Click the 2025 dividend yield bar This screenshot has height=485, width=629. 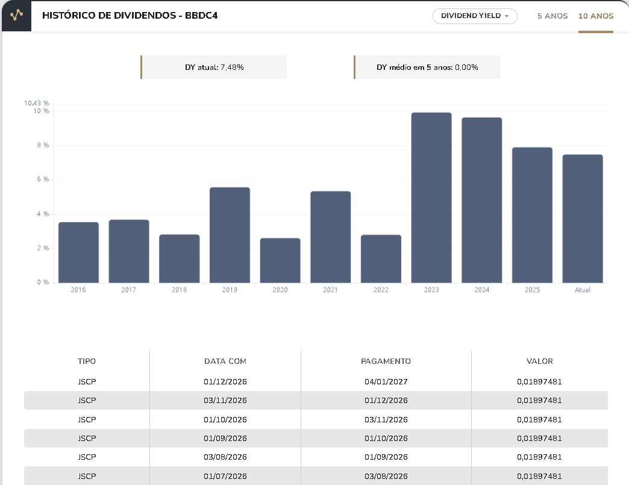point(533,215)
